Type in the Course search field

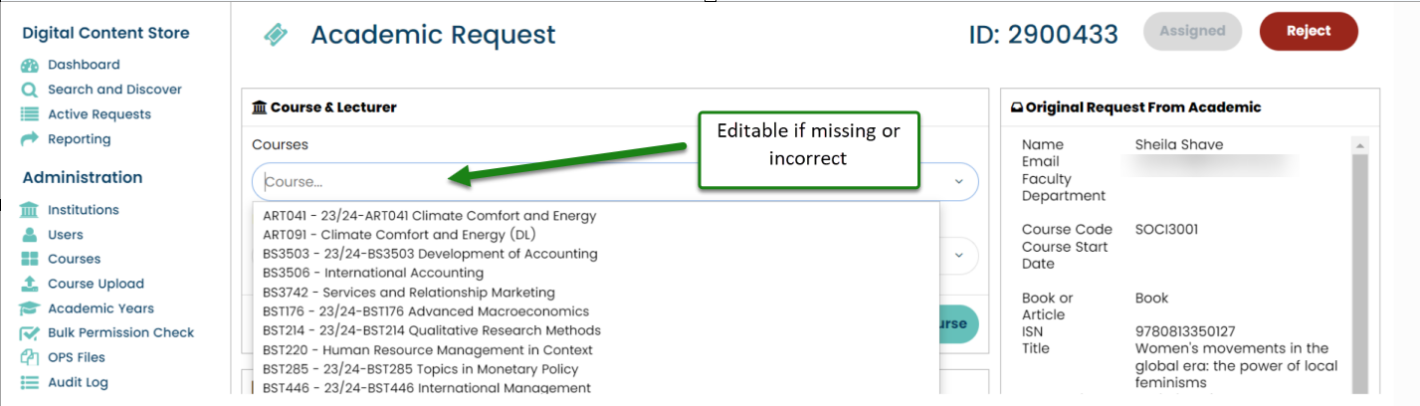tap(597, 182)
